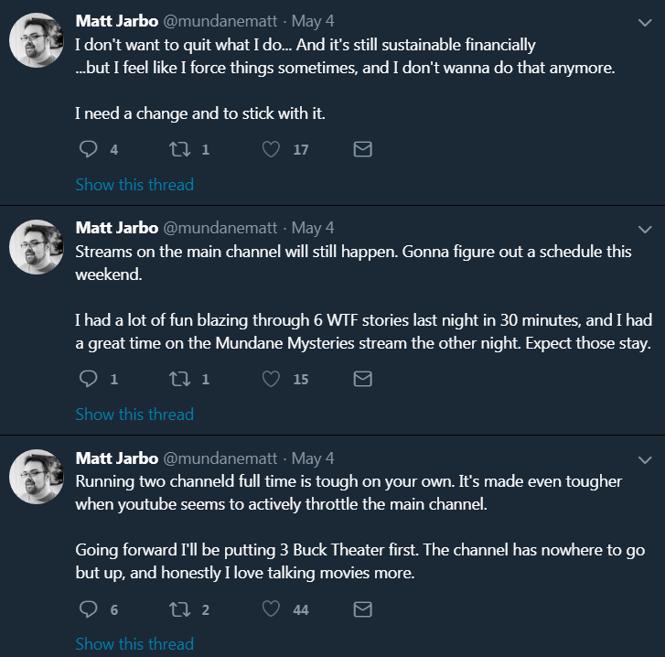Open Matt Jarbo's avatar on the first tweet
This screenshot has height=657, width=665.
37,40
